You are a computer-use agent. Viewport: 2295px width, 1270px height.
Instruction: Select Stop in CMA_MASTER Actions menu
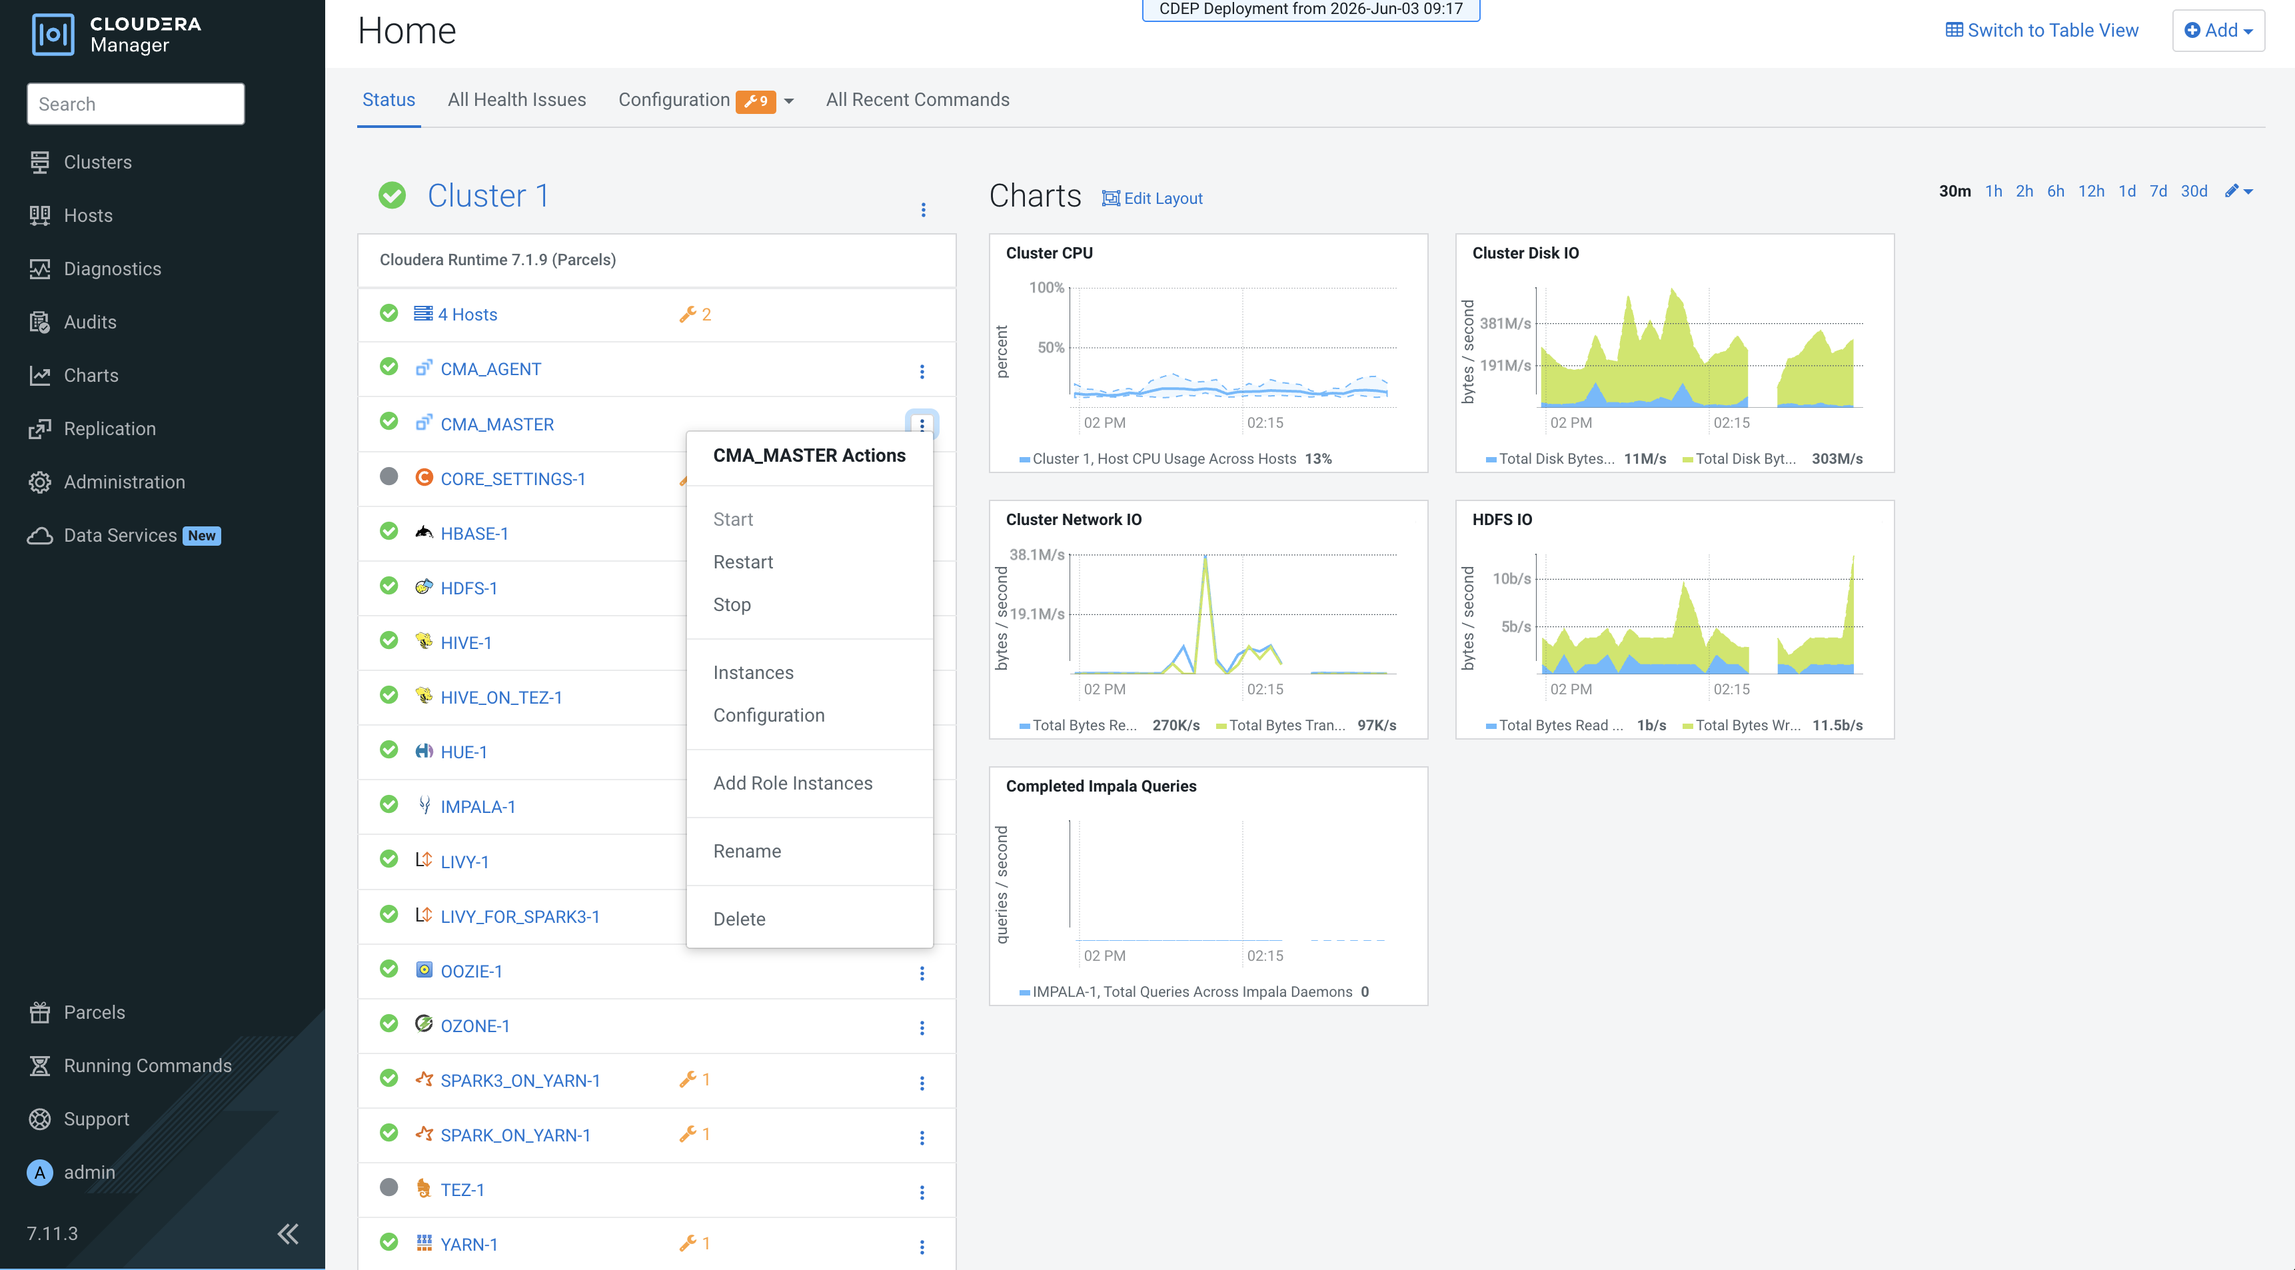point(732,605)
